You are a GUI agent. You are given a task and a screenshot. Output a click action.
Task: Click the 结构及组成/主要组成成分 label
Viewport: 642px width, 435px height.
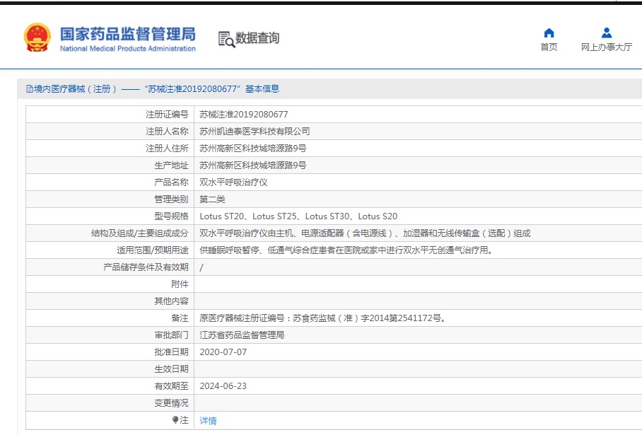pyautogui.click(x=139, y=233)
